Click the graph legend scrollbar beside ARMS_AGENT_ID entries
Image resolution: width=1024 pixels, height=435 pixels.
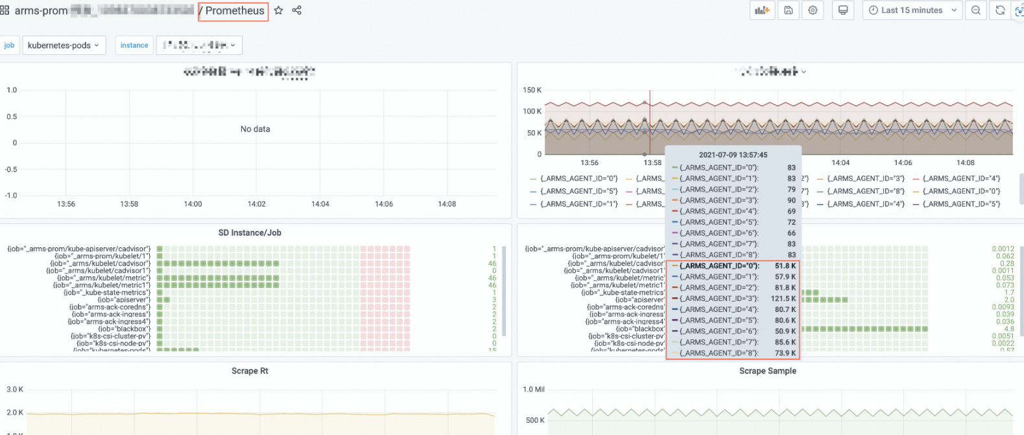[1021, 188]
